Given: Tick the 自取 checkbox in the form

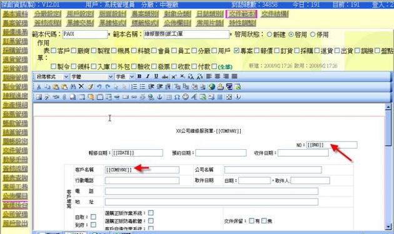Looking at the screenshot, I should [93, 217].
